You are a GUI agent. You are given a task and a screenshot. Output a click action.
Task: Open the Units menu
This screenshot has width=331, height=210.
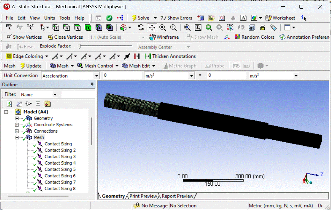click(50, 18)
